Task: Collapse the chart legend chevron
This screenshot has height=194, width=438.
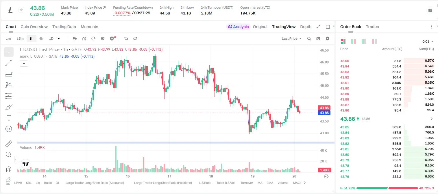Action: click(x=24, y=64)
